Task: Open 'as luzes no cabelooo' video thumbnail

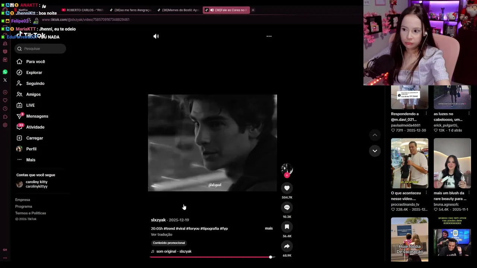Action: (x=452, y=97)
